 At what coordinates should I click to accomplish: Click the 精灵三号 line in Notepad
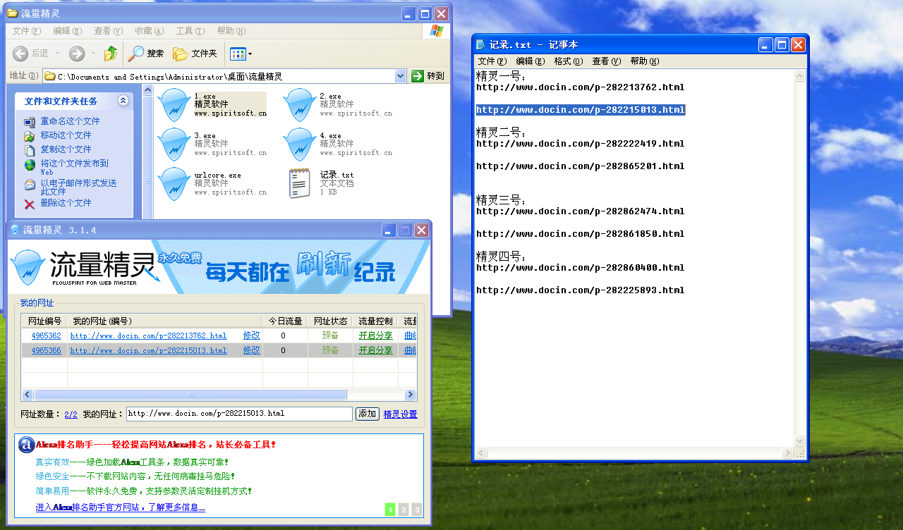(502, 200)
